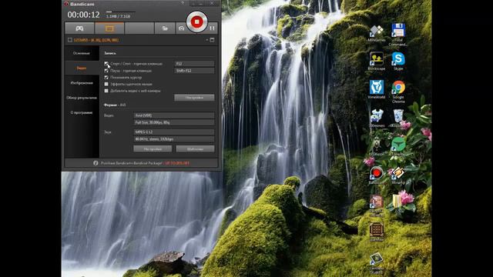Viewport: 493px width, 277px height.
Task: Open the Обзор результатов tab
Action: tap(82, 98)
